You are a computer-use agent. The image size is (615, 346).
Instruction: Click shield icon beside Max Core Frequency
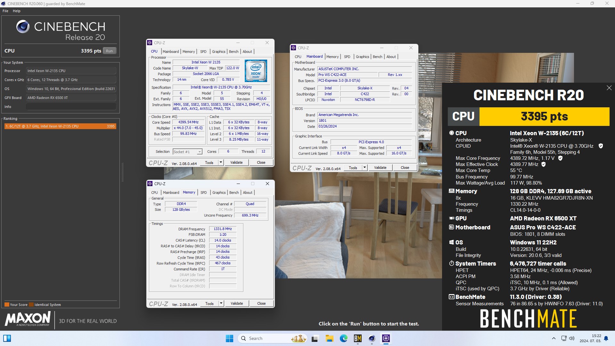pyautogui.click(x=560, y=158)
